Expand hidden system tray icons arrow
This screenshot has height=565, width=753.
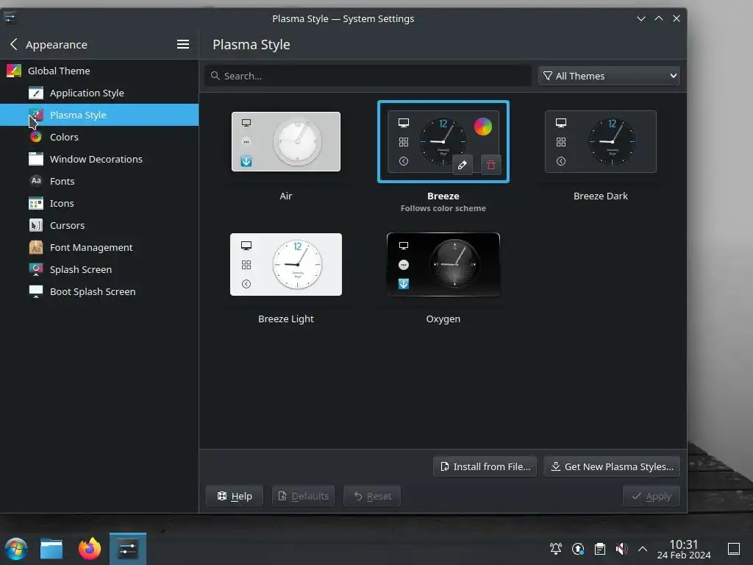[x=643, y=549]
